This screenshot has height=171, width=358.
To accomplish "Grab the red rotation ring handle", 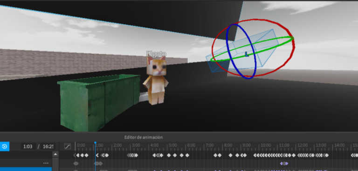I will tap(293, 46).
